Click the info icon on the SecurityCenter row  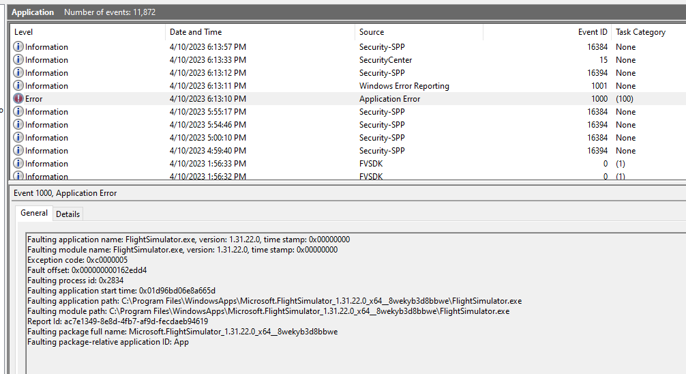(18, 59)
